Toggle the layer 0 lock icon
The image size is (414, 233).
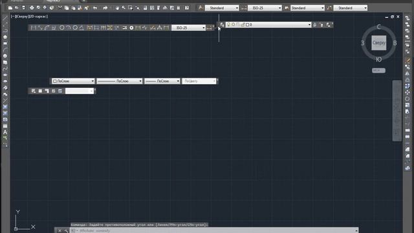[243, 25]
